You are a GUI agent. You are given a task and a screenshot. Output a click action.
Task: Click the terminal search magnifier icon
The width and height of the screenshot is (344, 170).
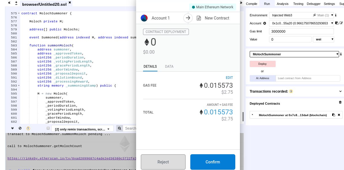tap(120, 128)
